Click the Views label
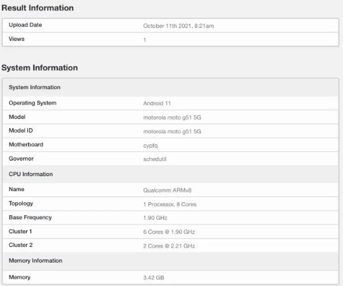The height and width of the screenshot is (286, 343). (17, 39)
